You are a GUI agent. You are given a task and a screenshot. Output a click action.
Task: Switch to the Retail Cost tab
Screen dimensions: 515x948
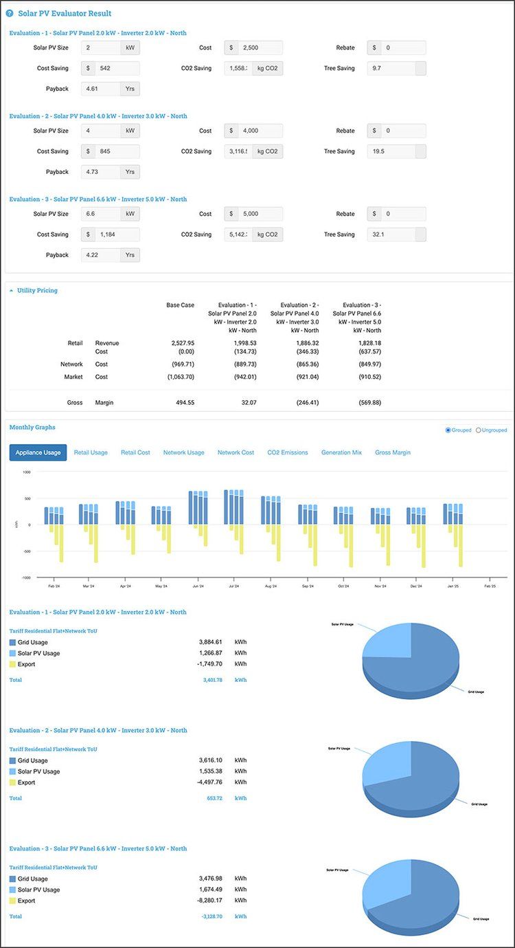pyautogui.click(x=135, y=452)
